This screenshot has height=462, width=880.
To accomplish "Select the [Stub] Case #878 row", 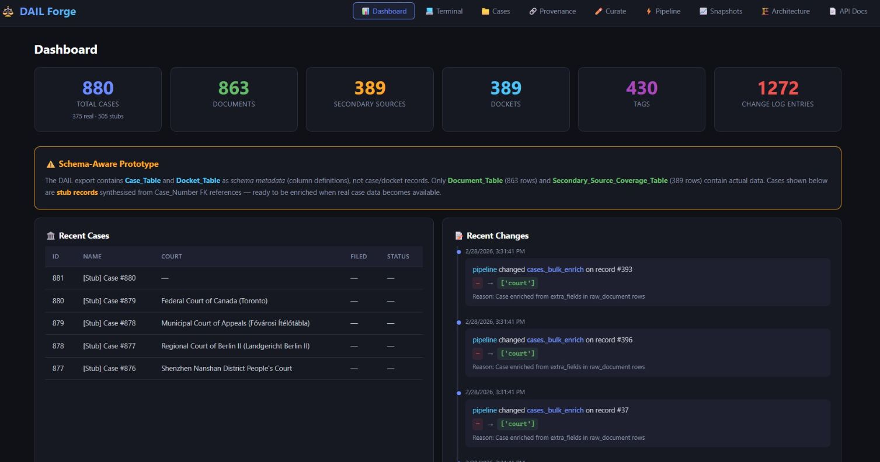I will click(234, 323).
